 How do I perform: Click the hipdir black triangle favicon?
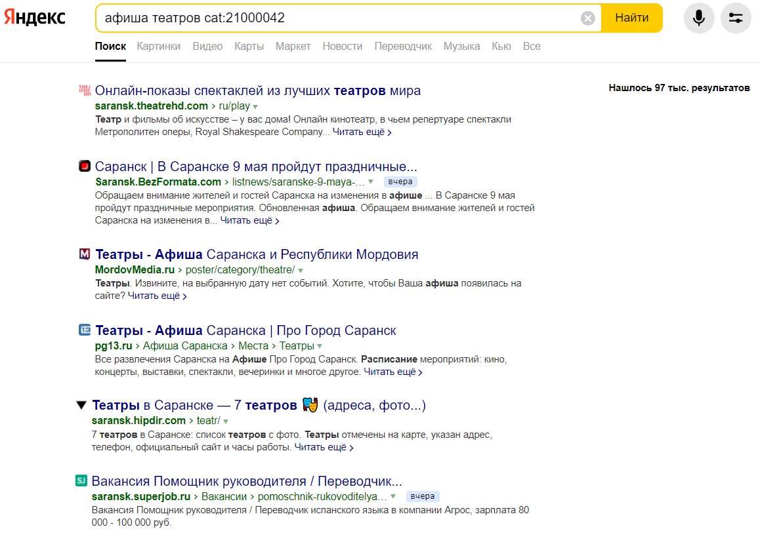tap(81, 404)
